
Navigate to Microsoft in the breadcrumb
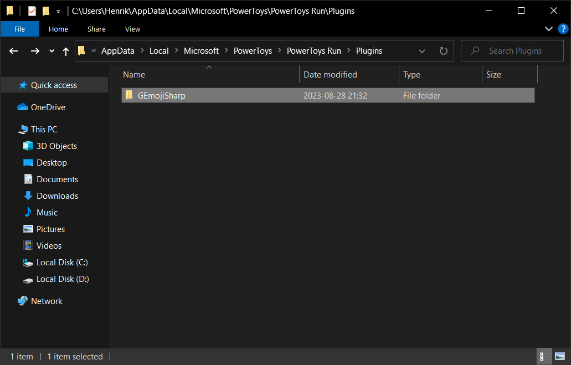[x=201, y=51]
